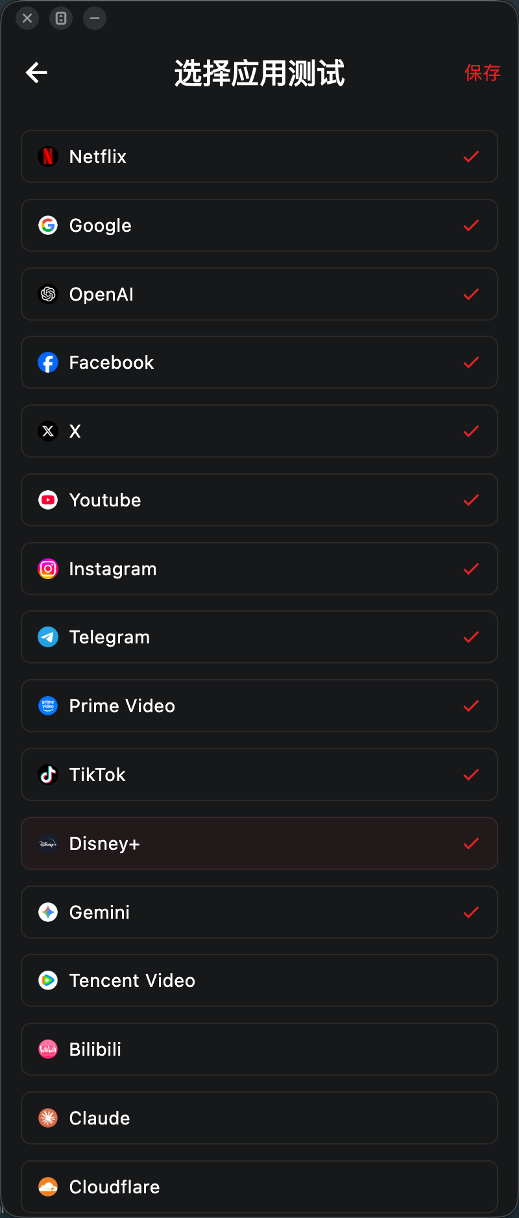
Task: Select the Tencent Video row
Action: (259, 980)
